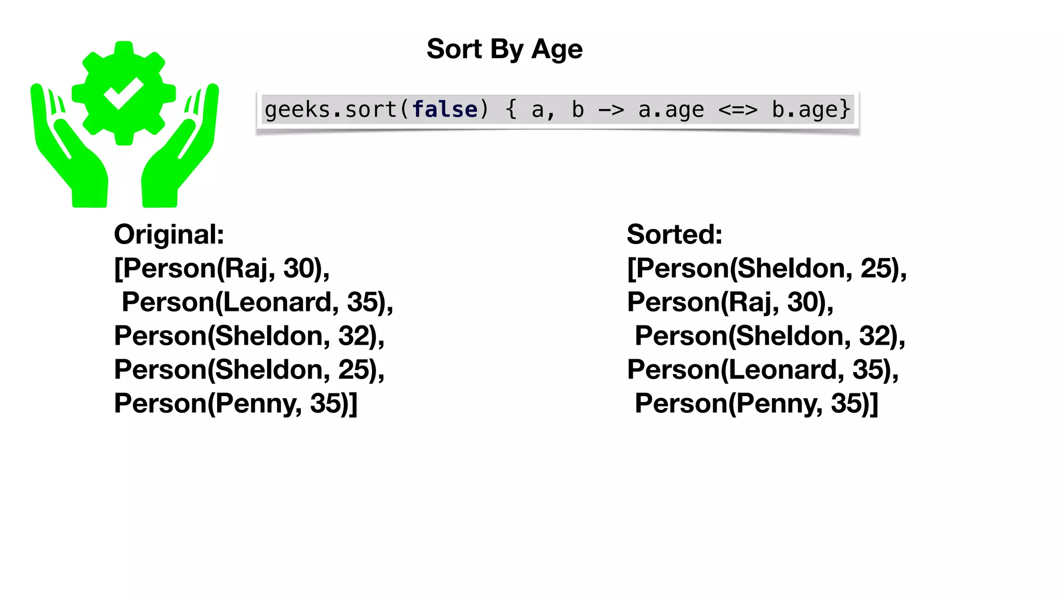
Task: Click "Person(Sheldon, 32)" in the Sorted list
Action: 770,336
